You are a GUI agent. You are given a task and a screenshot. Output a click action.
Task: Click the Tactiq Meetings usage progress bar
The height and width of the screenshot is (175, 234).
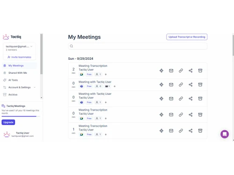(21, 116)
